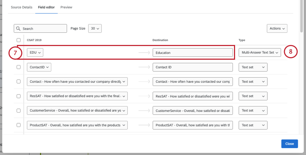Open the Page Size dropdown
This screenshot has height=155, width=306.
[x=95, y=28]
